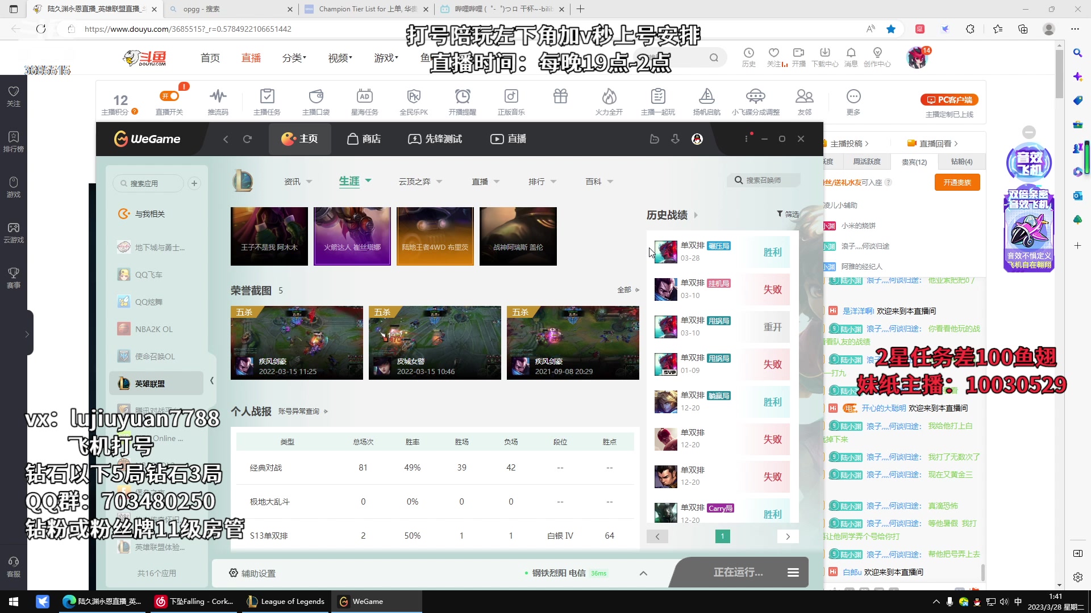Viewport: 1091px width, 613px height.
Task: Open 云游戏 in Douyu left sidebar
Action: pyautogui.click(x=14, y=233)
